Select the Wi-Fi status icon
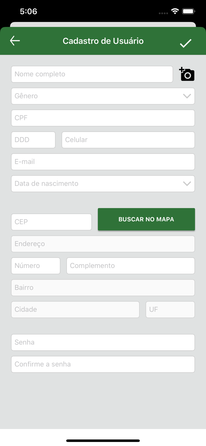The image size is (206, 446). [x=174, y=11]
